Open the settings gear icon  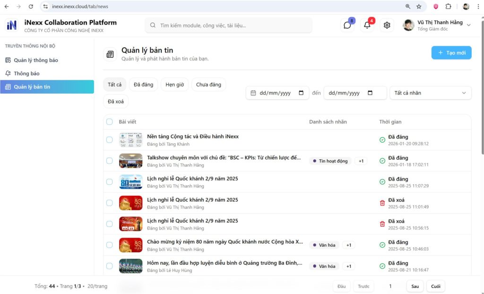click(x=387, y=25)
